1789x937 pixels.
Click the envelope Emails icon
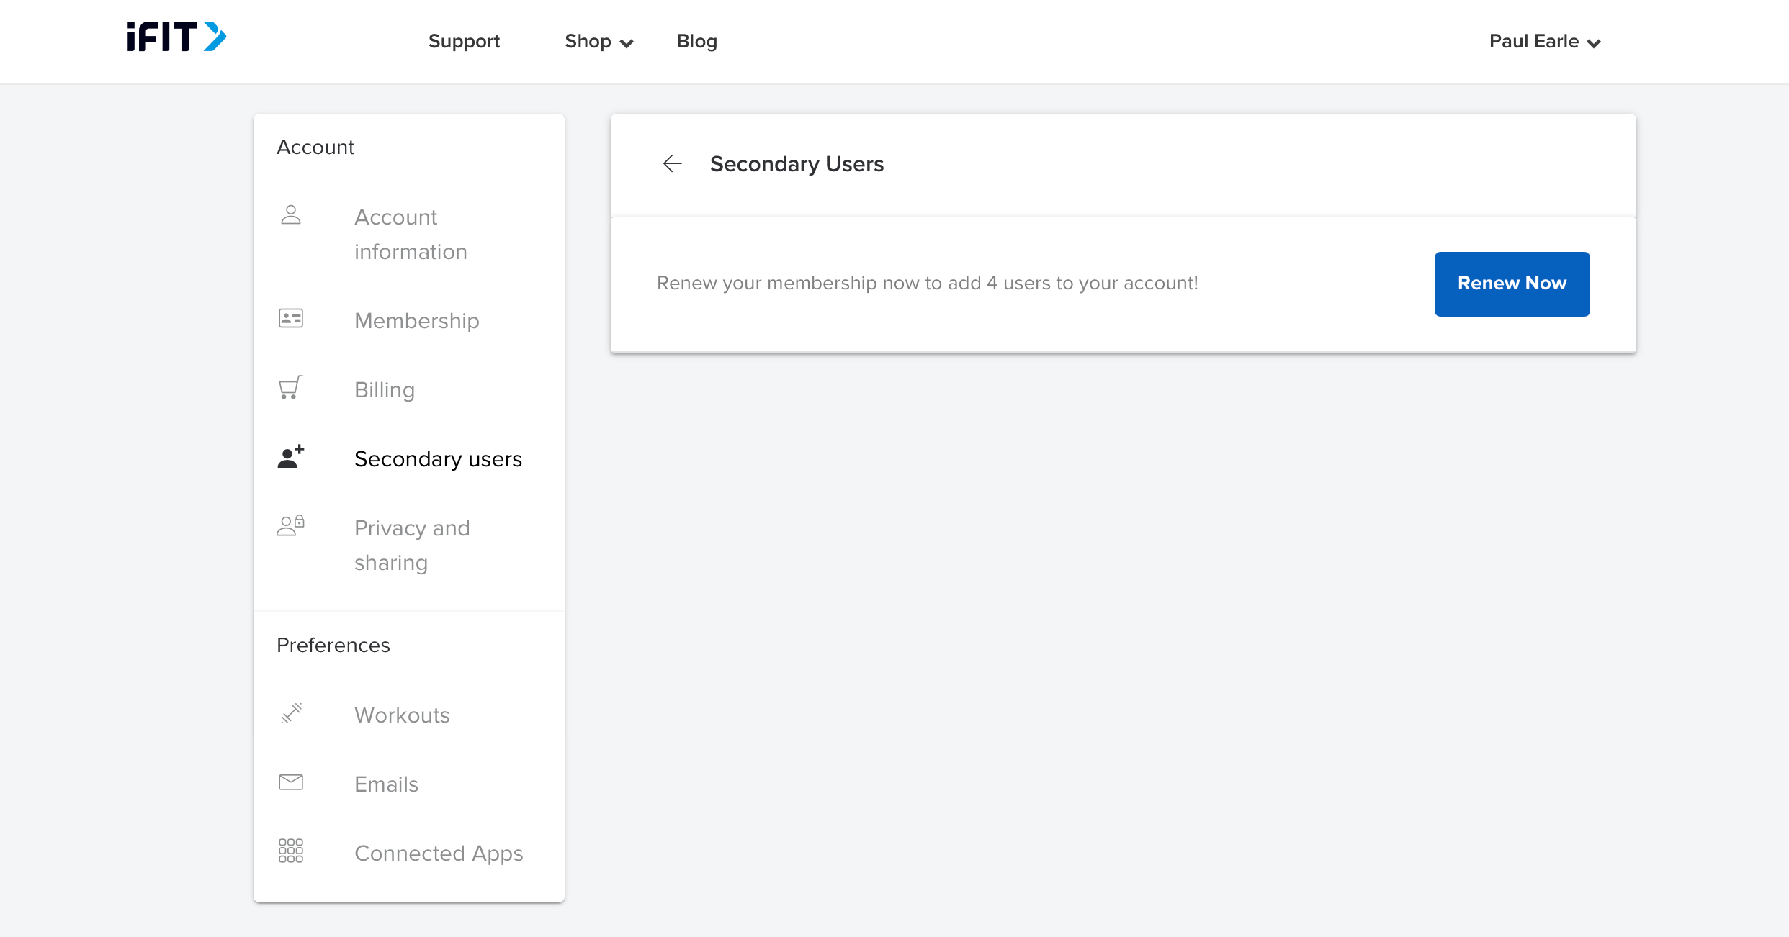point(291,782)
